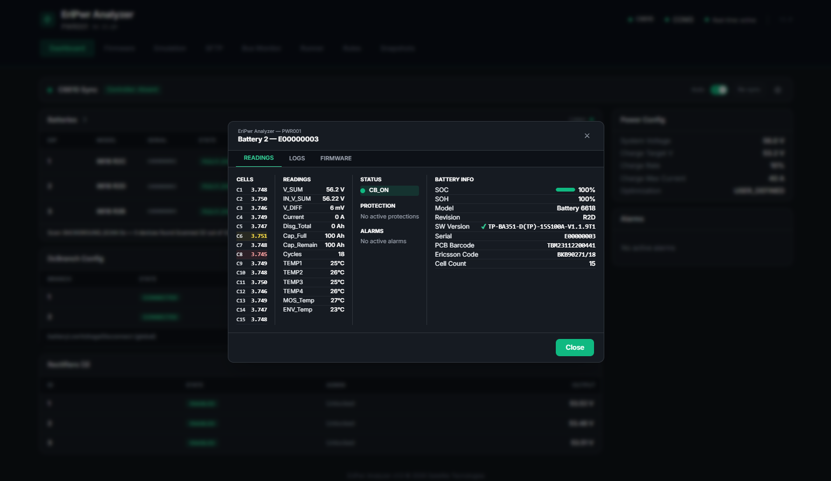Click the V_SUM reading row

coord(313,190)
